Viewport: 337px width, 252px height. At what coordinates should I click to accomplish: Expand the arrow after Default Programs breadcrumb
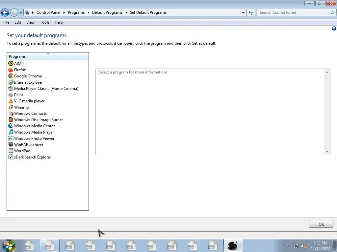point(126,13)
